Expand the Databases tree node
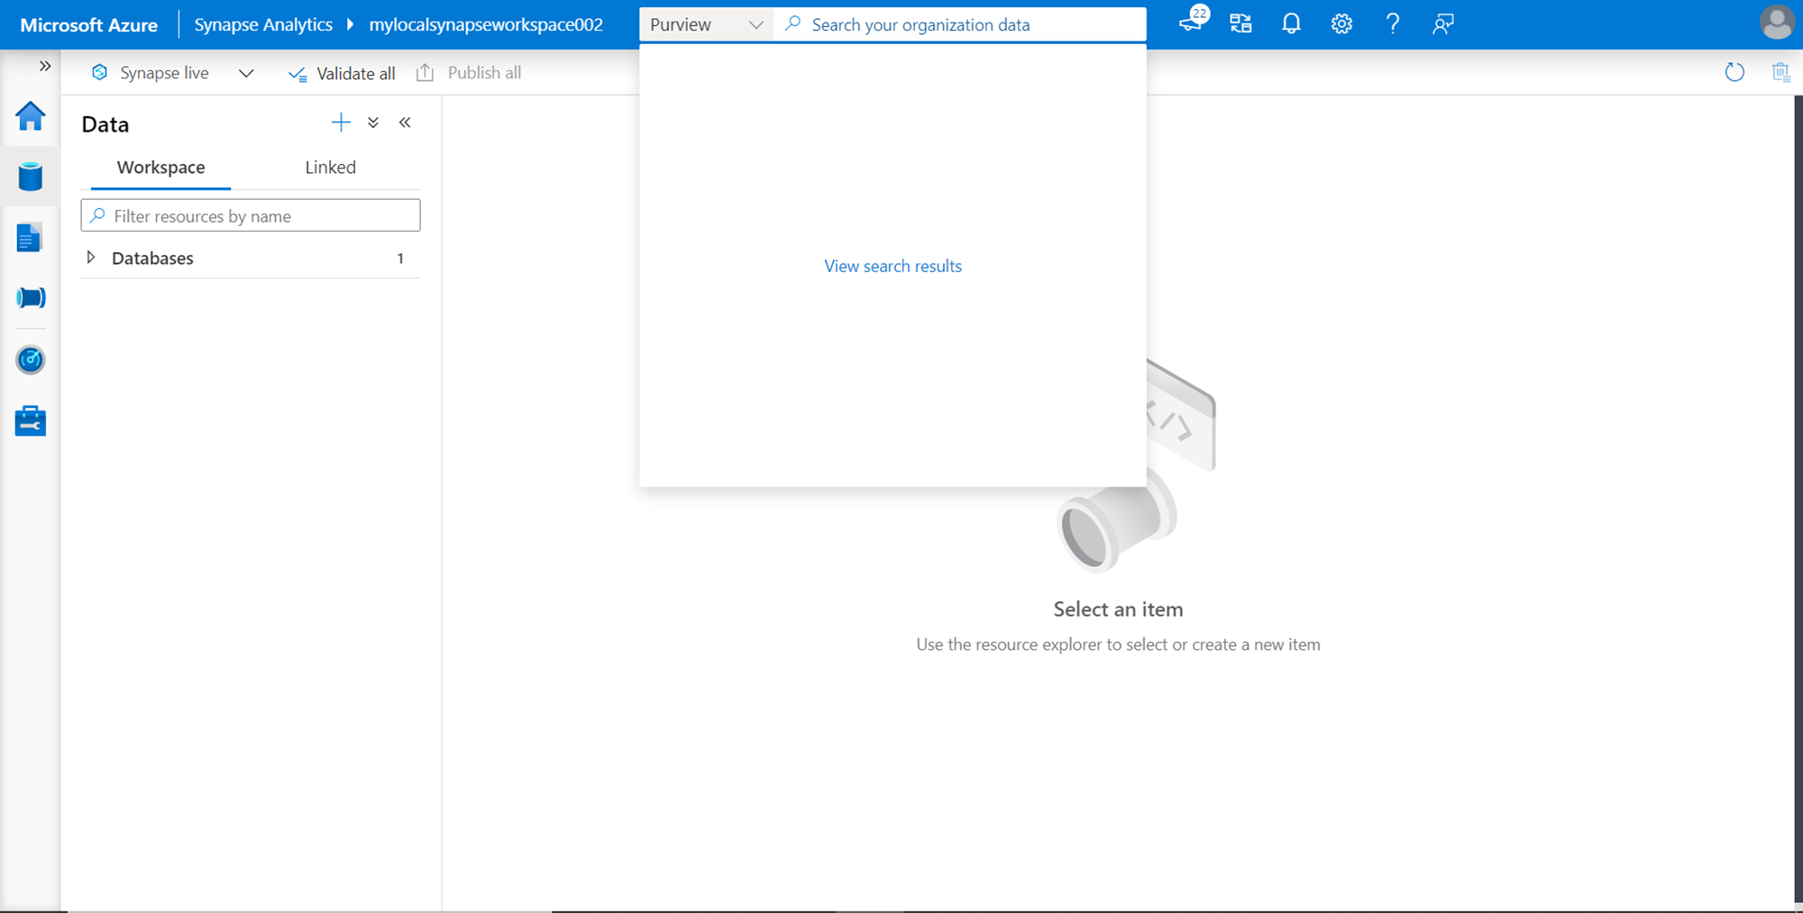Viewport: 1803px width, 913px height. [x=91, y=258]
